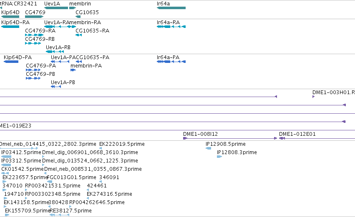
Task: Select the Klp64D gene bar
Action: [10, 17]
